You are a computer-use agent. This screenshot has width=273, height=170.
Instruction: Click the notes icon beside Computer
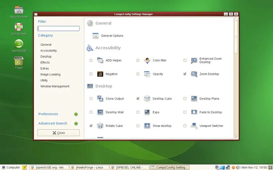(25, 167)
